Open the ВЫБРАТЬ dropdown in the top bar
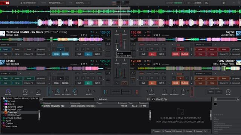 click(82, 3)
